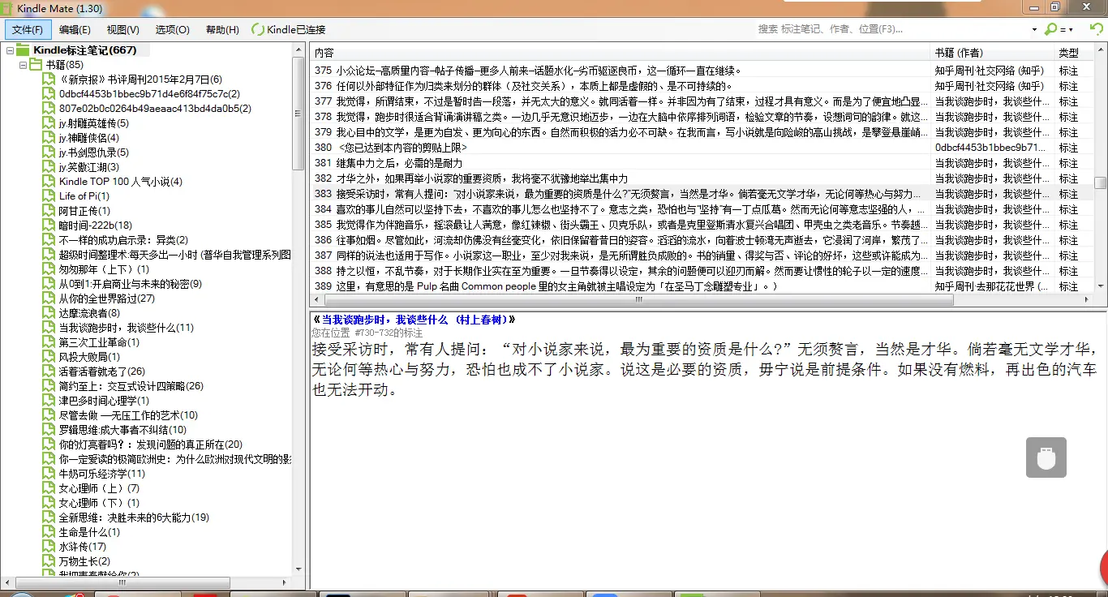Image resolution: width=1108 pixels, height=597 pixels.
Task: Click bookmark icon beside 水浒传
Action: [x=49, y=547]
